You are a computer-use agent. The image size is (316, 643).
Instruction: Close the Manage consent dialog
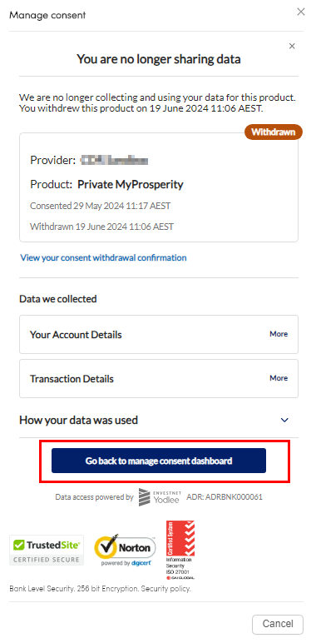point(301,12)
